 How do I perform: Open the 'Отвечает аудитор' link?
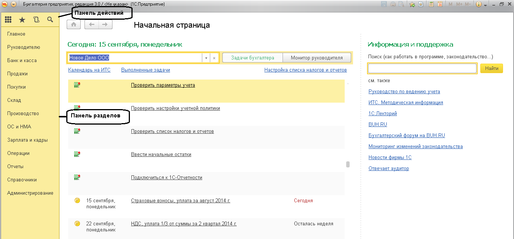click(x=389, y=169)
